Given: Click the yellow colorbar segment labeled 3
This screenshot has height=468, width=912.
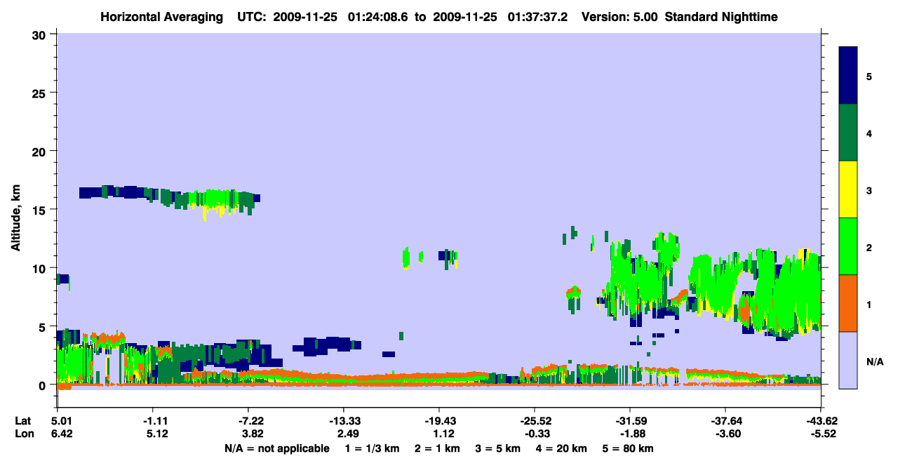Looking at the screenshot, I should pyautogui.click(x=848, y=189).
